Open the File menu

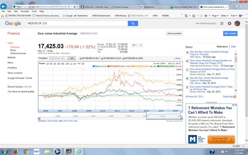click(x=3, y=11)
